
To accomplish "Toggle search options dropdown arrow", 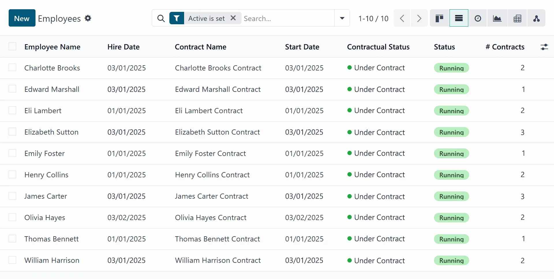I will pos(342,18).
